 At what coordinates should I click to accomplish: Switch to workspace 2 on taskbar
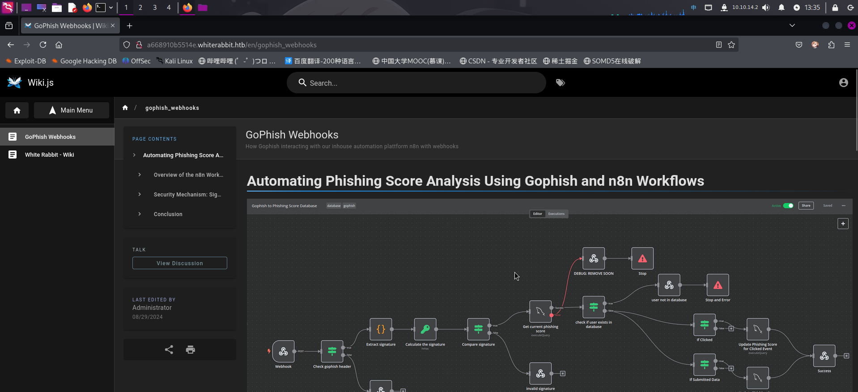[140, 8]
